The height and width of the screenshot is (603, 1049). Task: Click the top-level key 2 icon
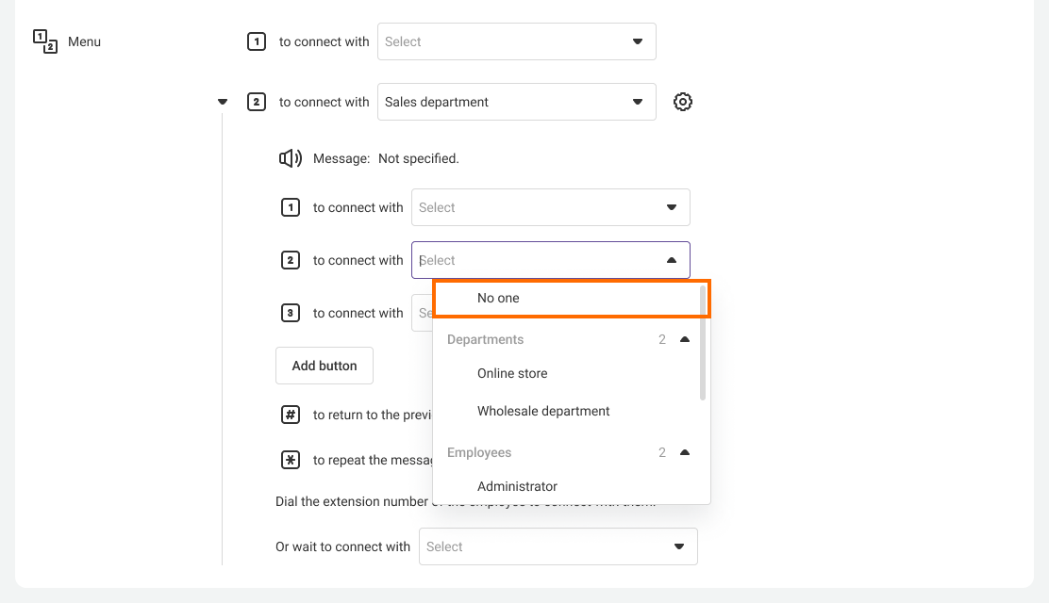257,102
